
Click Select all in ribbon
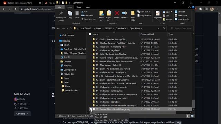pyautogui.click(x=180, y=12)
